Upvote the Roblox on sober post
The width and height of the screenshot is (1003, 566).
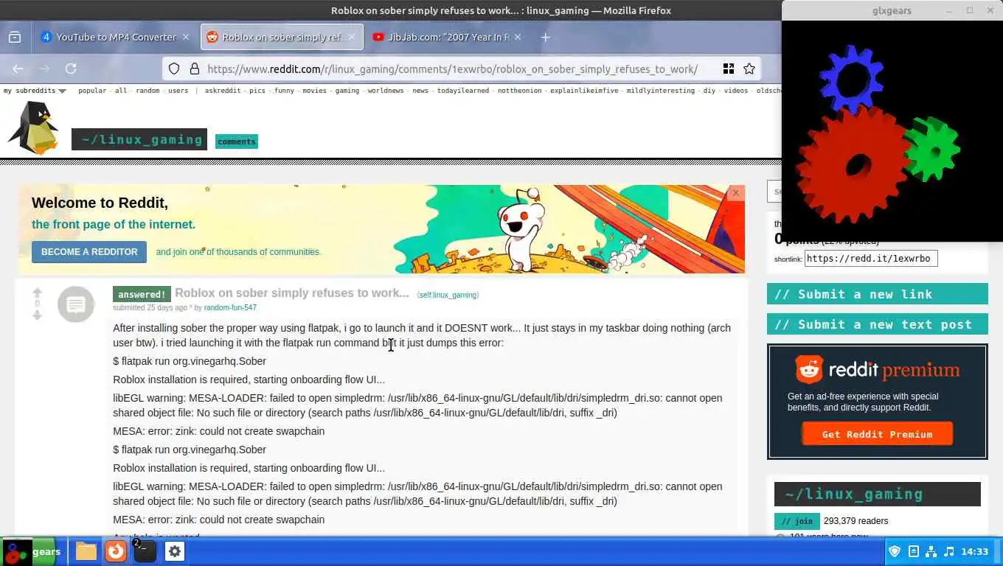[37, 293]
